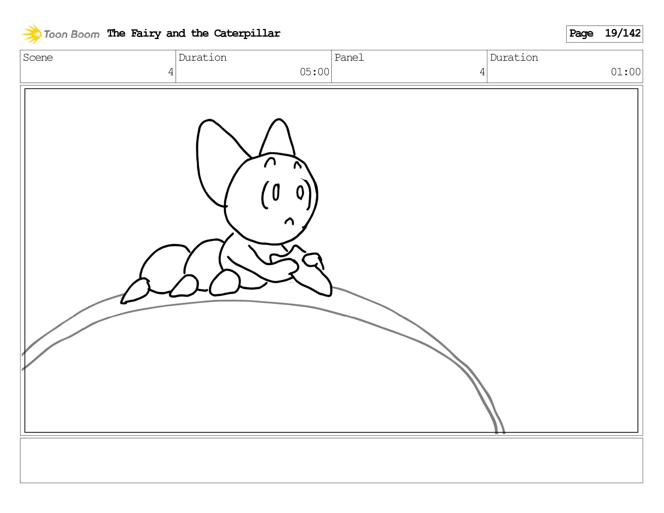This screenshot has height=513, width=664.
Task: Click the Toon Boom logo
Action: pos(60,34)
